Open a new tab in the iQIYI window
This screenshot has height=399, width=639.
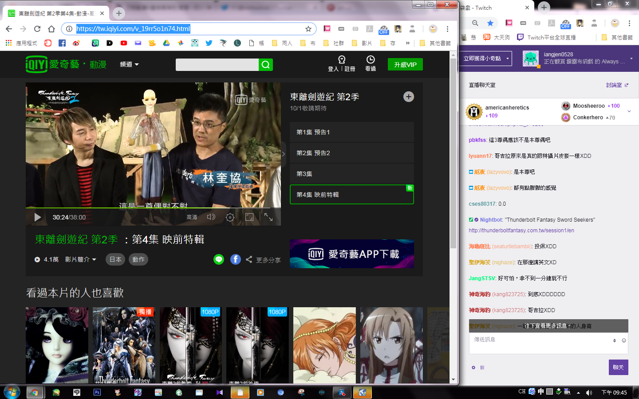(118, 13)
